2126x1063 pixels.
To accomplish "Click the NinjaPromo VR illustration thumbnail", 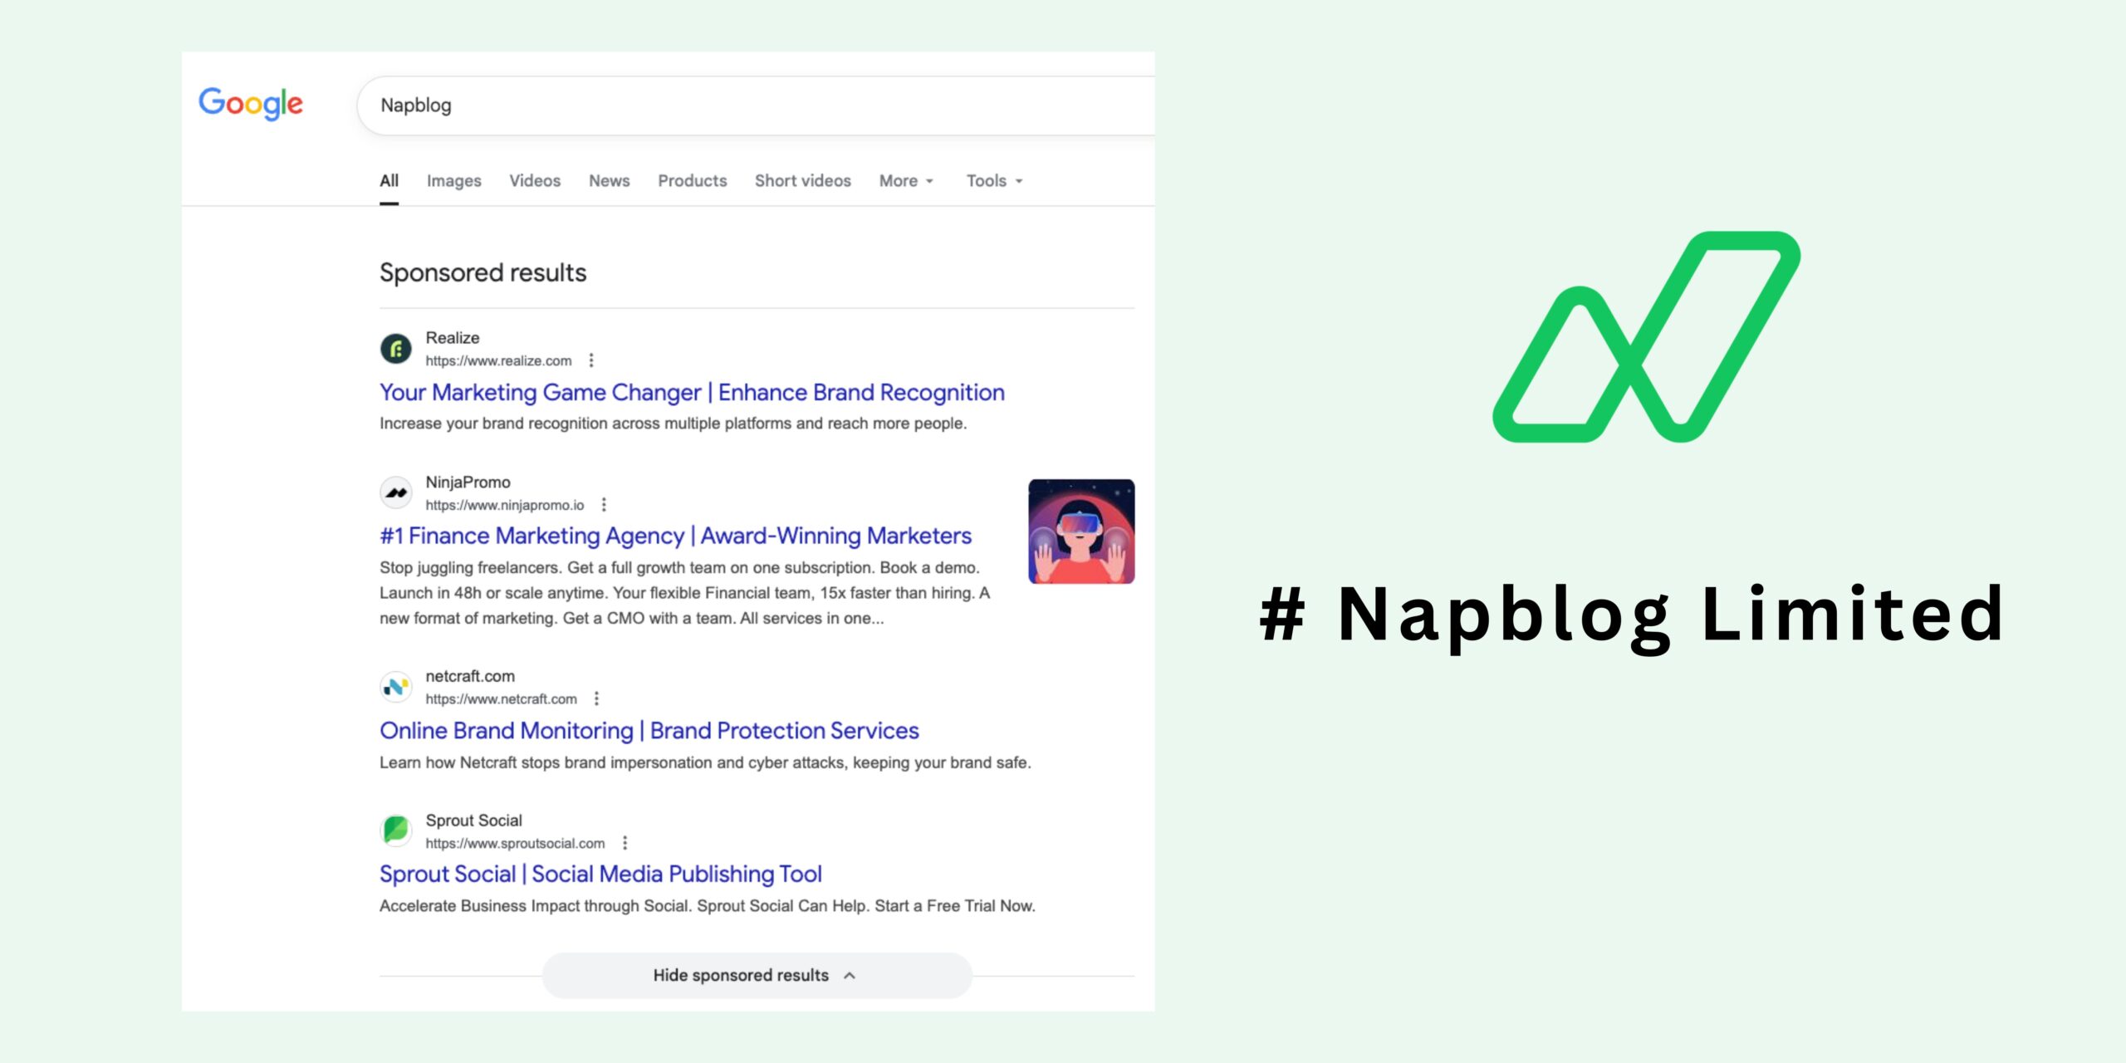I will click(x=1081, y=528).
